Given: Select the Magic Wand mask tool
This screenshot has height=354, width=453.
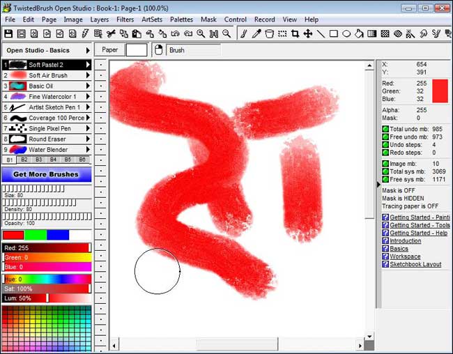Looking at the screenshot, I should click(410, 34).
